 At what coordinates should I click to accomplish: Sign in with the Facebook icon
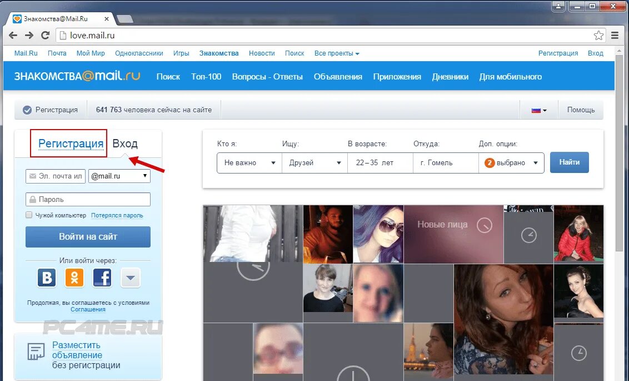click(x=102, y=278)
